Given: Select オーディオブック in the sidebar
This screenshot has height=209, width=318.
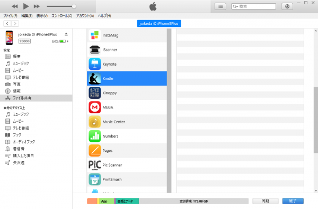Looking at the screenshot, I should pos(36,142).
